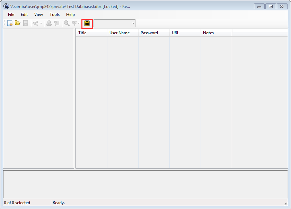This screenshot has width=291, height=209.
Task: Open the Add Entry dropdown arrow
Action: pos(41,24)
